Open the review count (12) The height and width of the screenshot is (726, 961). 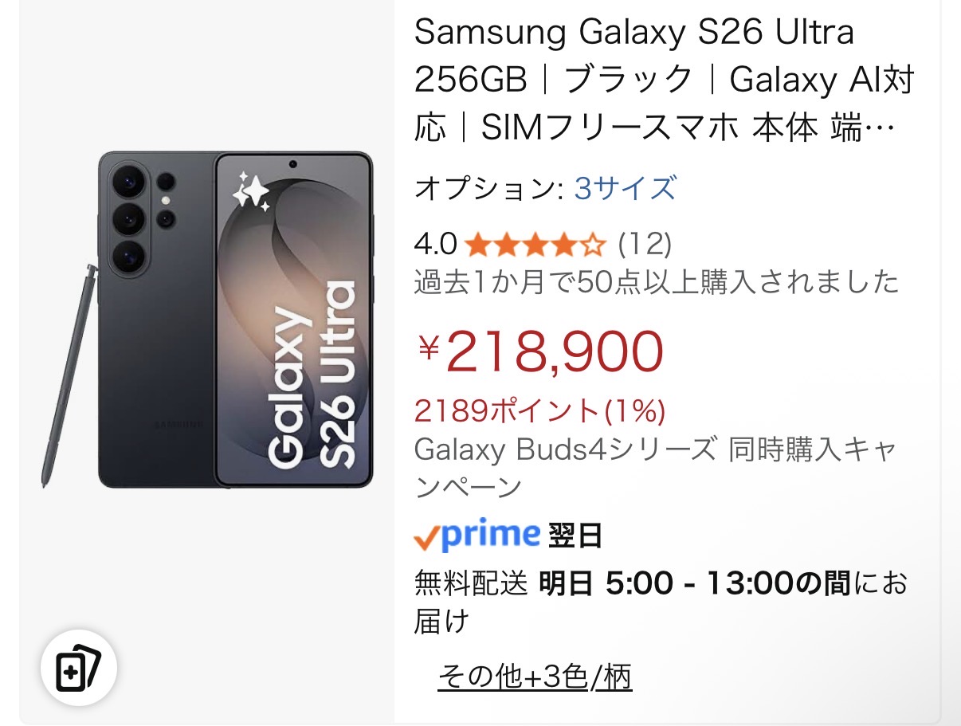[x=645, y=244]
